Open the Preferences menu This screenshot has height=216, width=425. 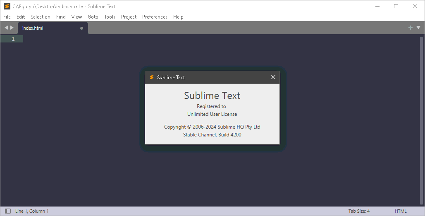click(x=155, y=17)
